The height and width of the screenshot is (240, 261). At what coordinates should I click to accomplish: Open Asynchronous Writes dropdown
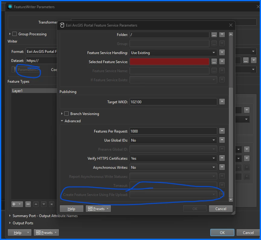click(x=173, y=167)
